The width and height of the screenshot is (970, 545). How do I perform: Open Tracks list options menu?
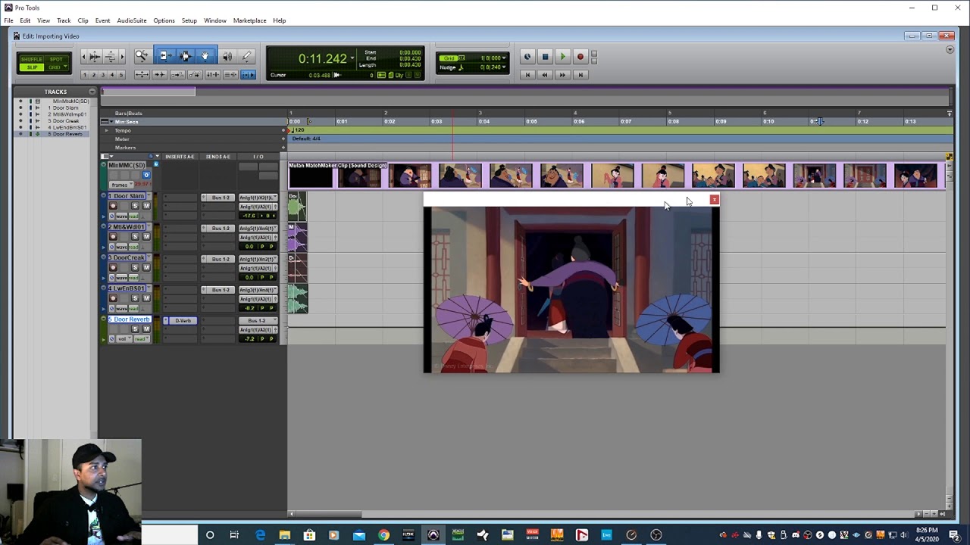(92, 92)
